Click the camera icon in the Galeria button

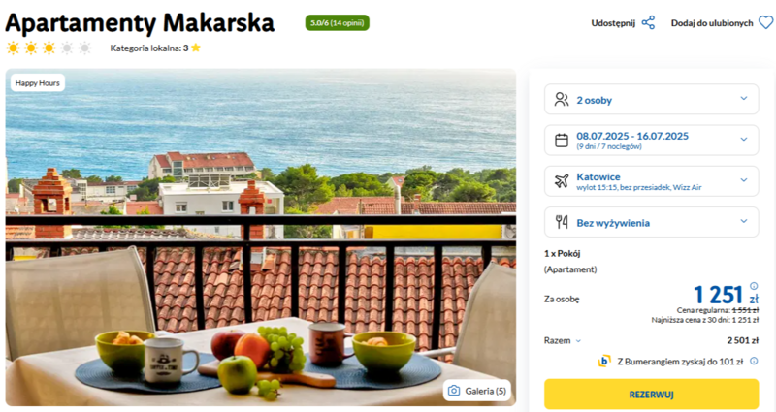(454, 391)
